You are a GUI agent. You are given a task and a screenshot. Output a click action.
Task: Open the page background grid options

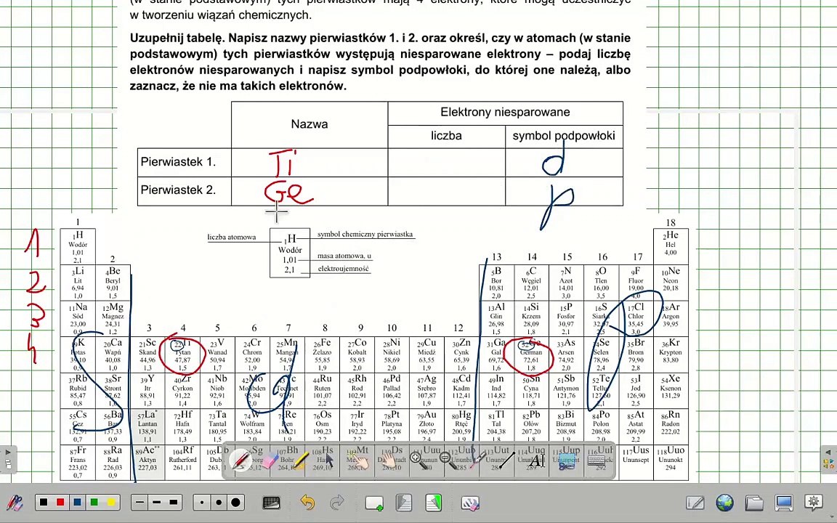(272, 502)
